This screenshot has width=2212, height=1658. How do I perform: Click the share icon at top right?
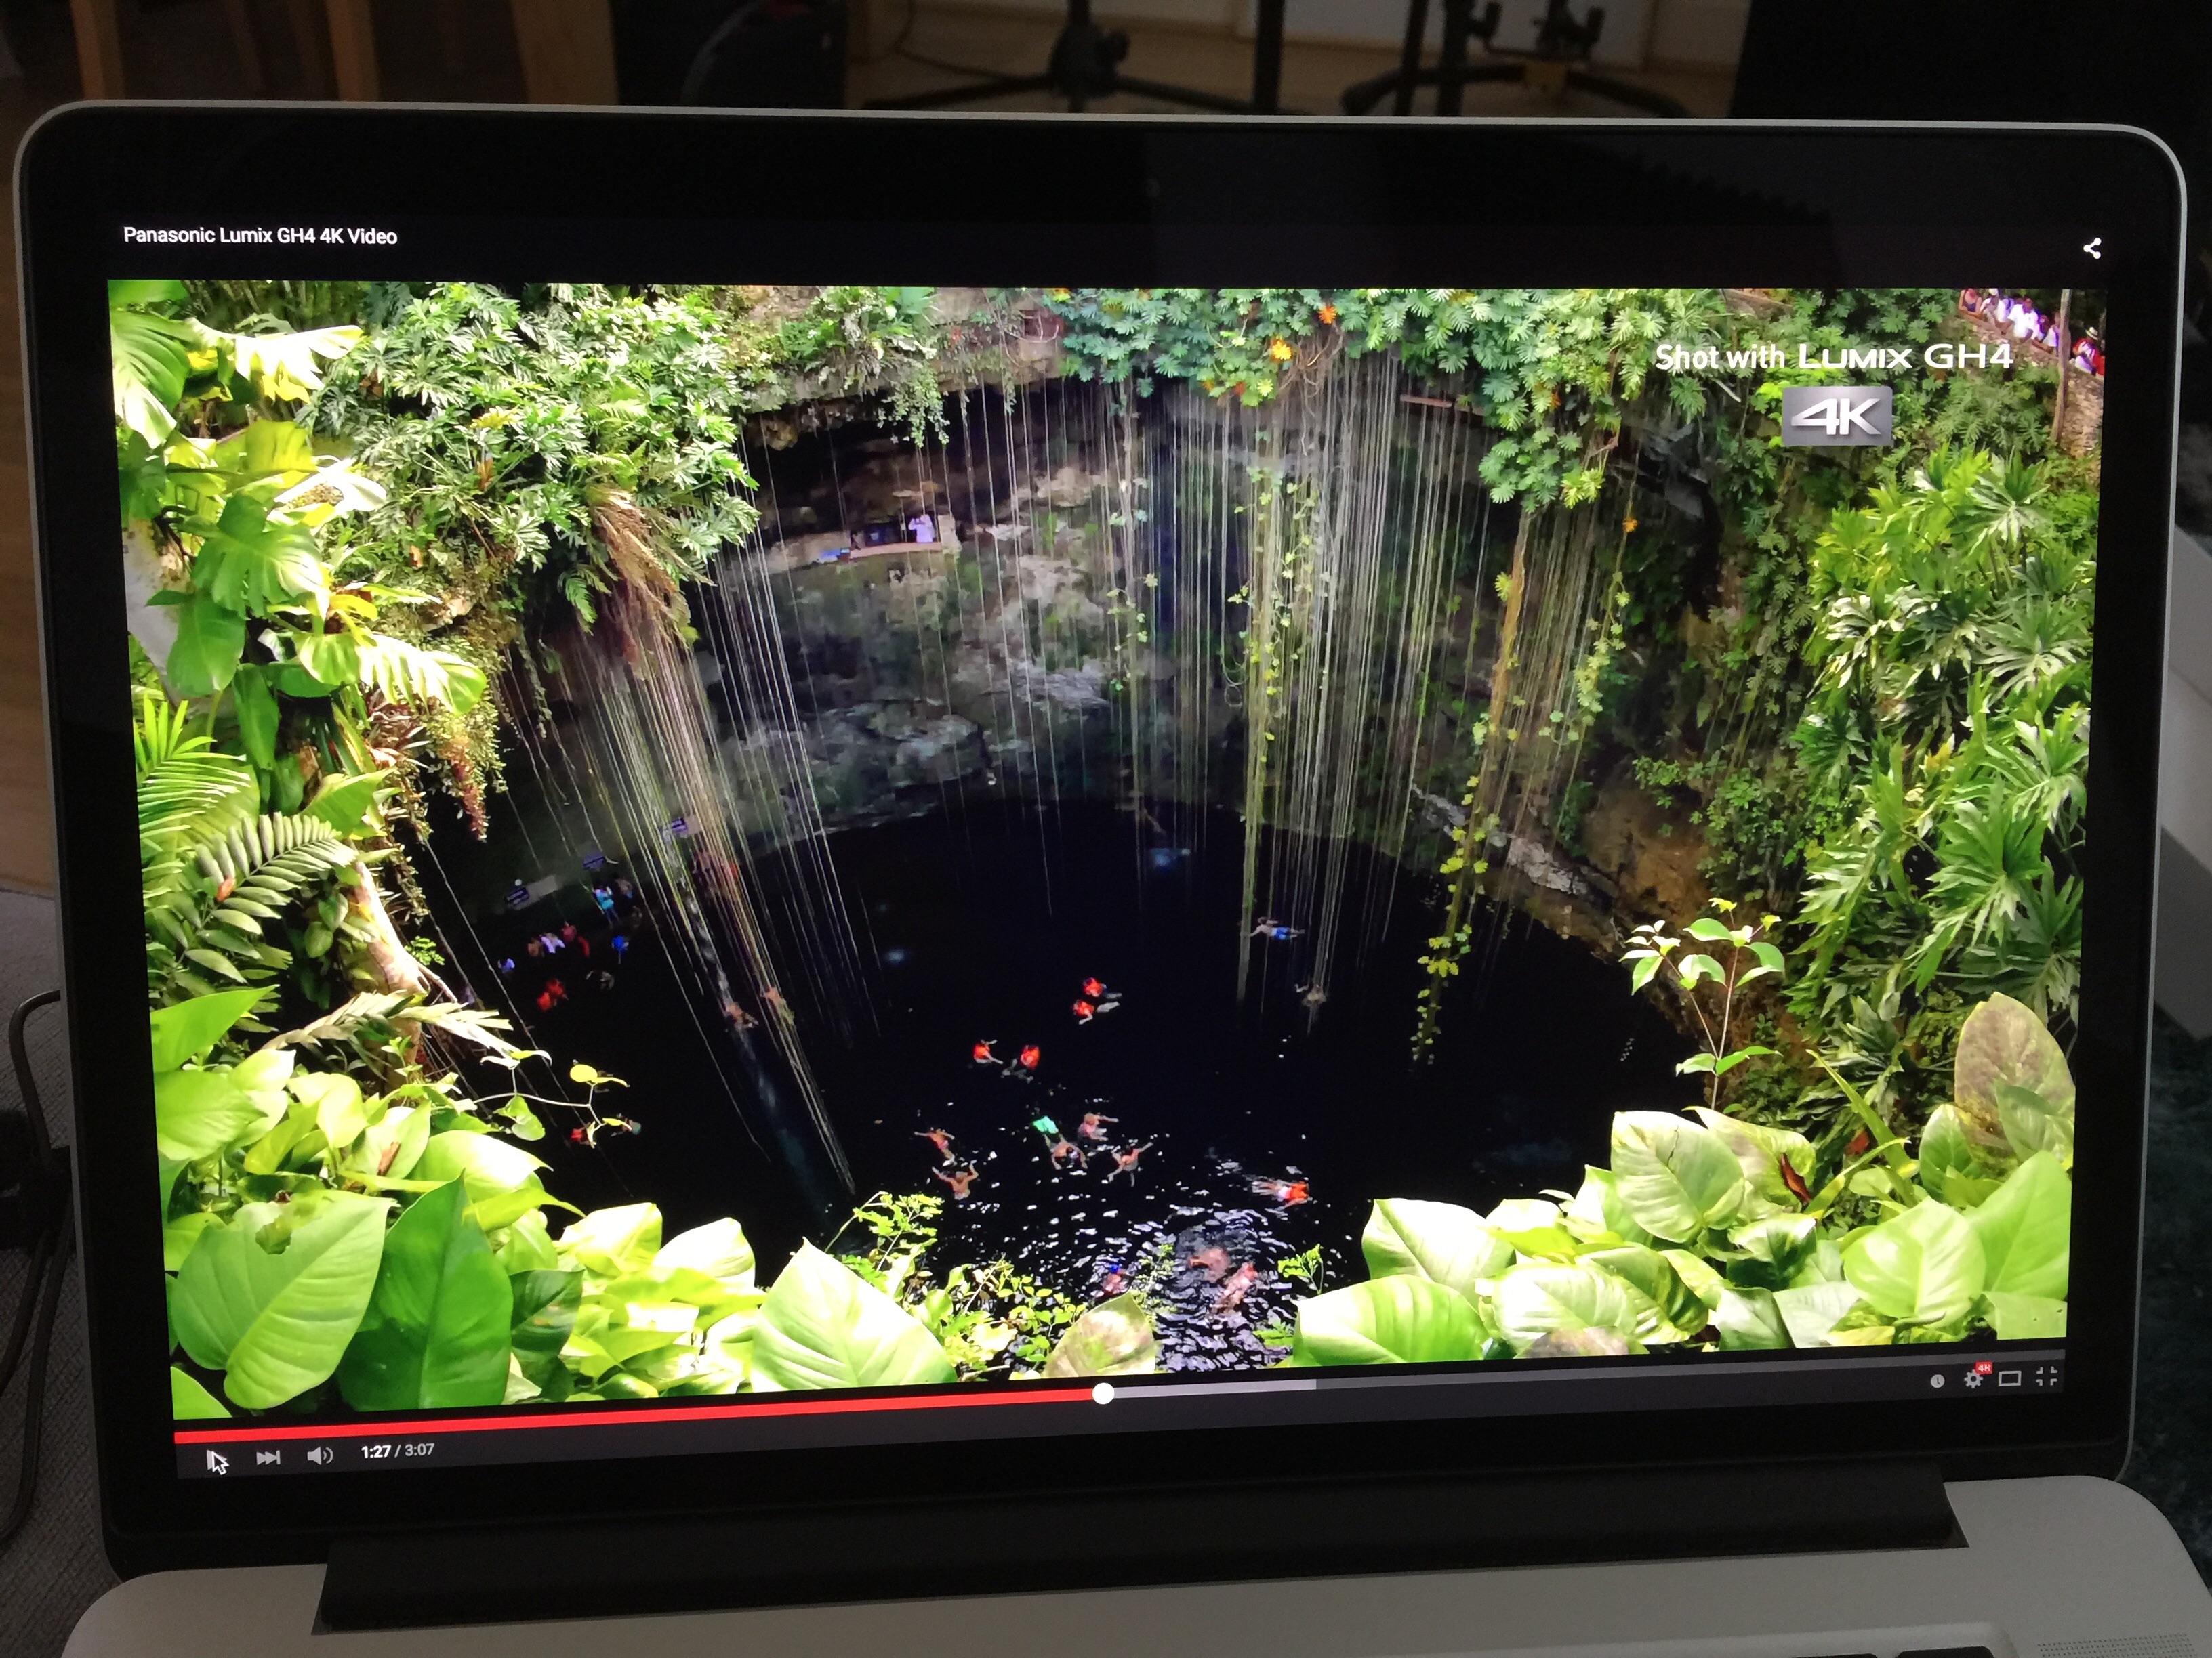pyautogui.click(x=2092, y=248)
